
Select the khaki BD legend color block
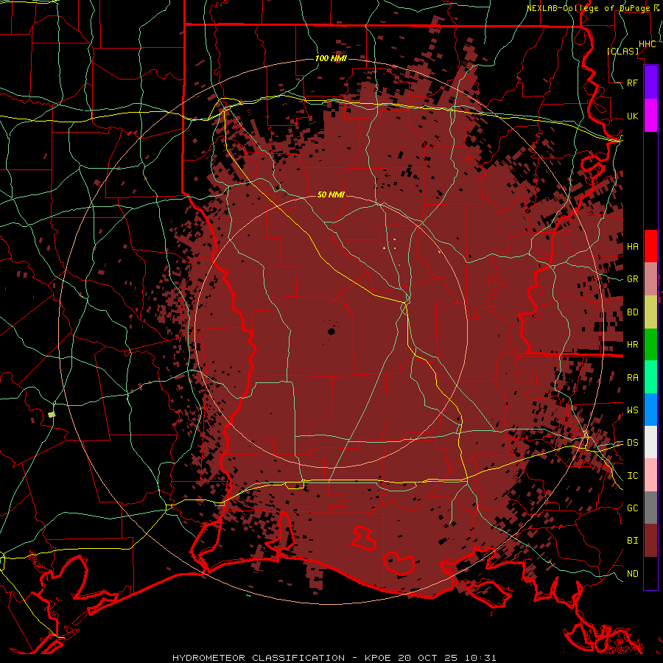click(650, 312)
